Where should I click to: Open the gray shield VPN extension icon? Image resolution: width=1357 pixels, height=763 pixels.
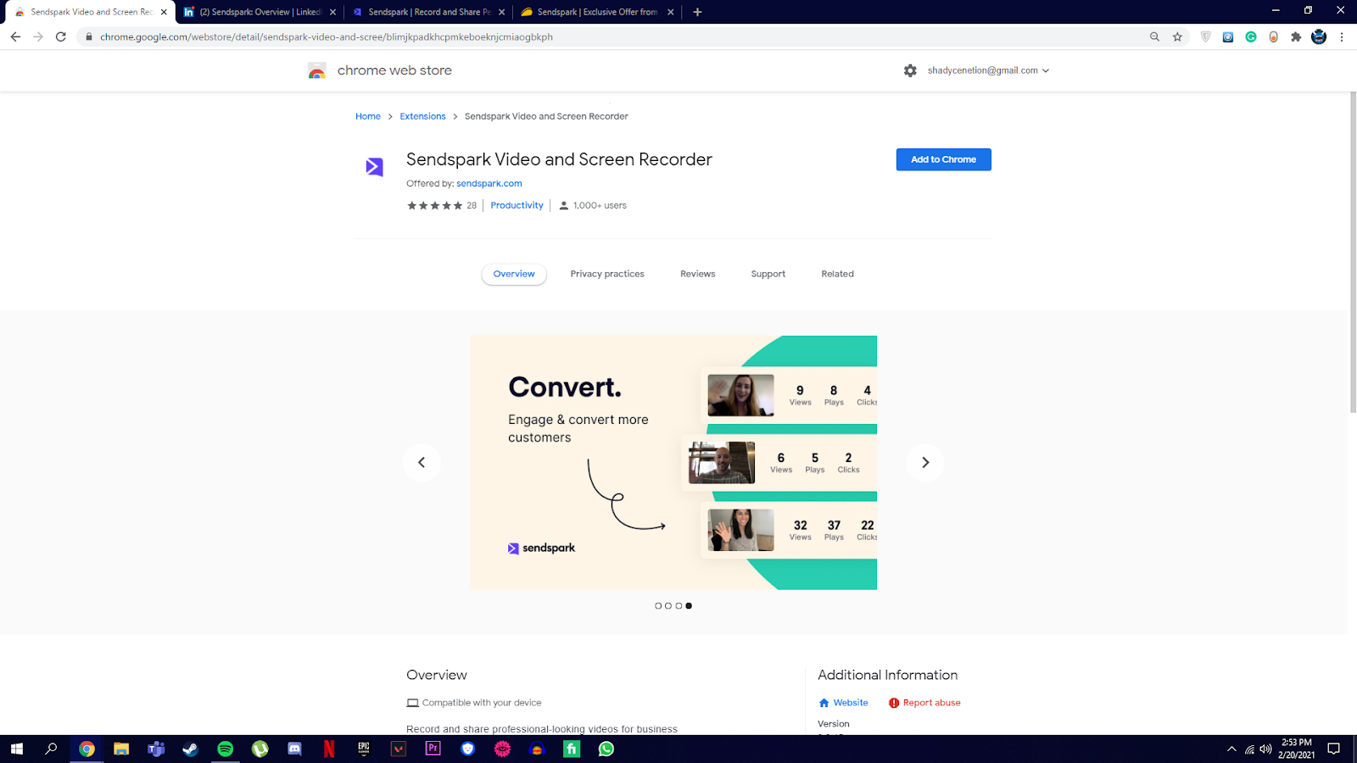coord(1205,36)
